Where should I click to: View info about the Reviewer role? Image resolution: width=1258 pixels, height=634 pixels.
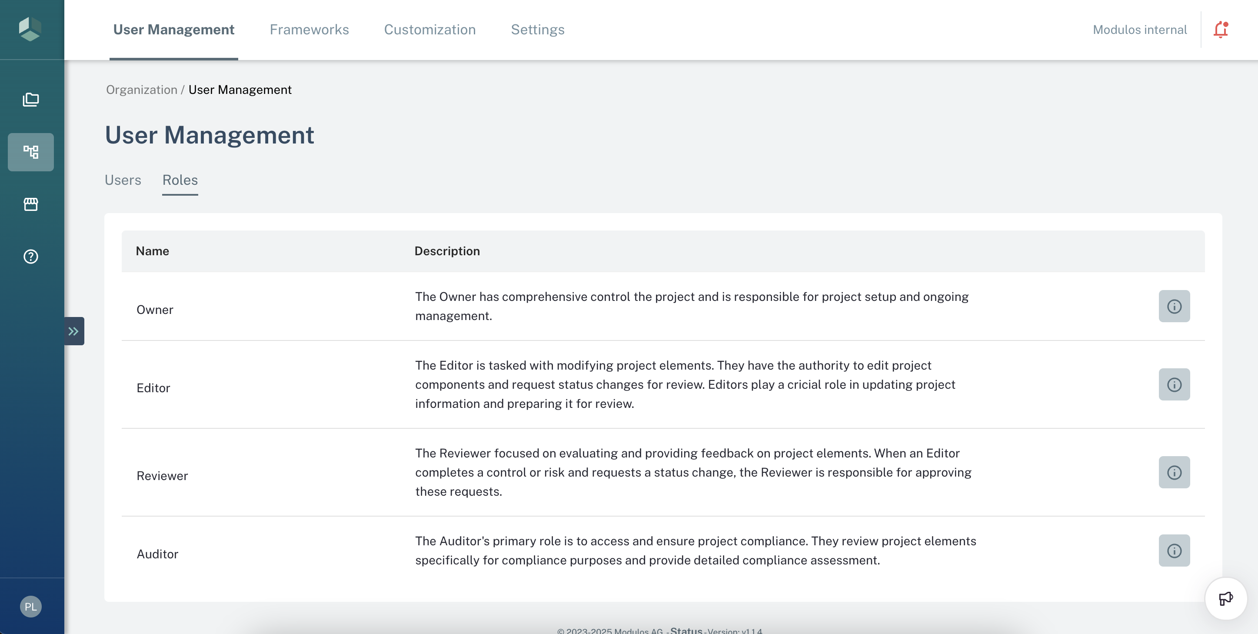tap(1175, 472)
